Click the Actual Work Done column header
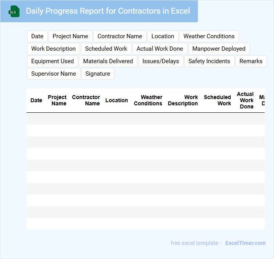The height and width of the screenshot is (259, 274). [x=245, y=100]
